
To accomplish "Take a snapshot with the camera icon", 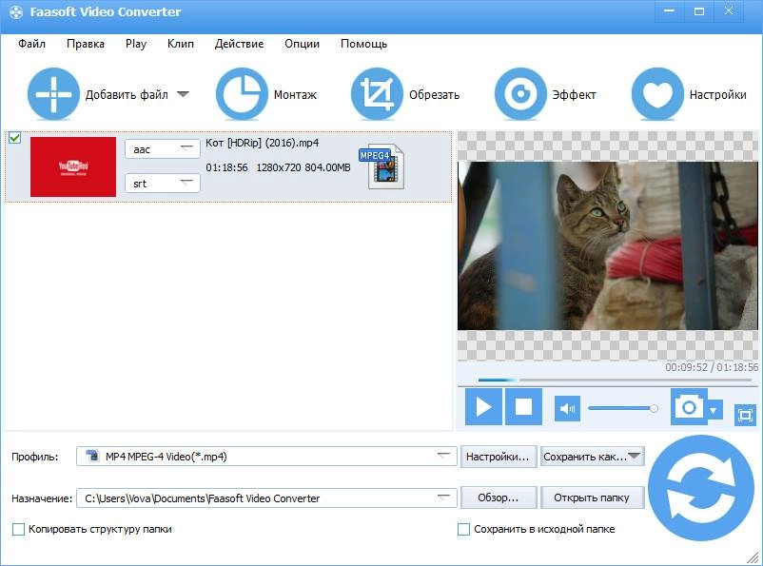I will 689,406.
